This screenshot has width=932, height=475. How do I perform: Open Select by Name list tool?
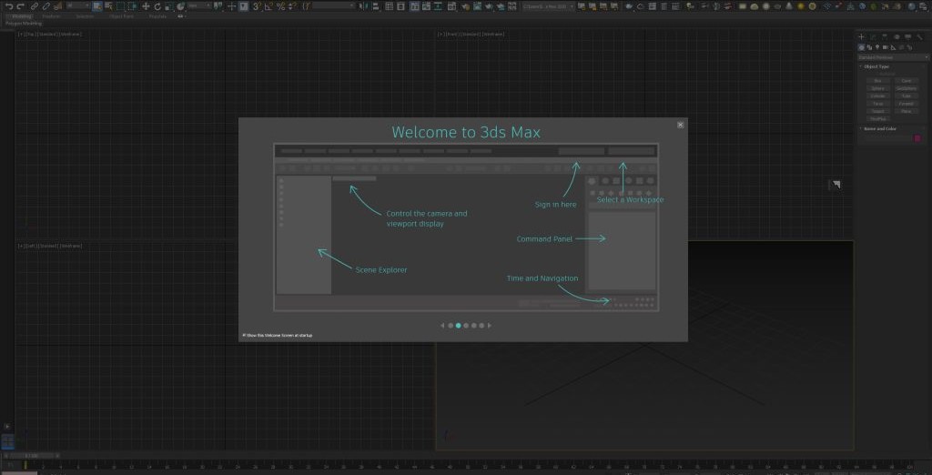[109, 6]
